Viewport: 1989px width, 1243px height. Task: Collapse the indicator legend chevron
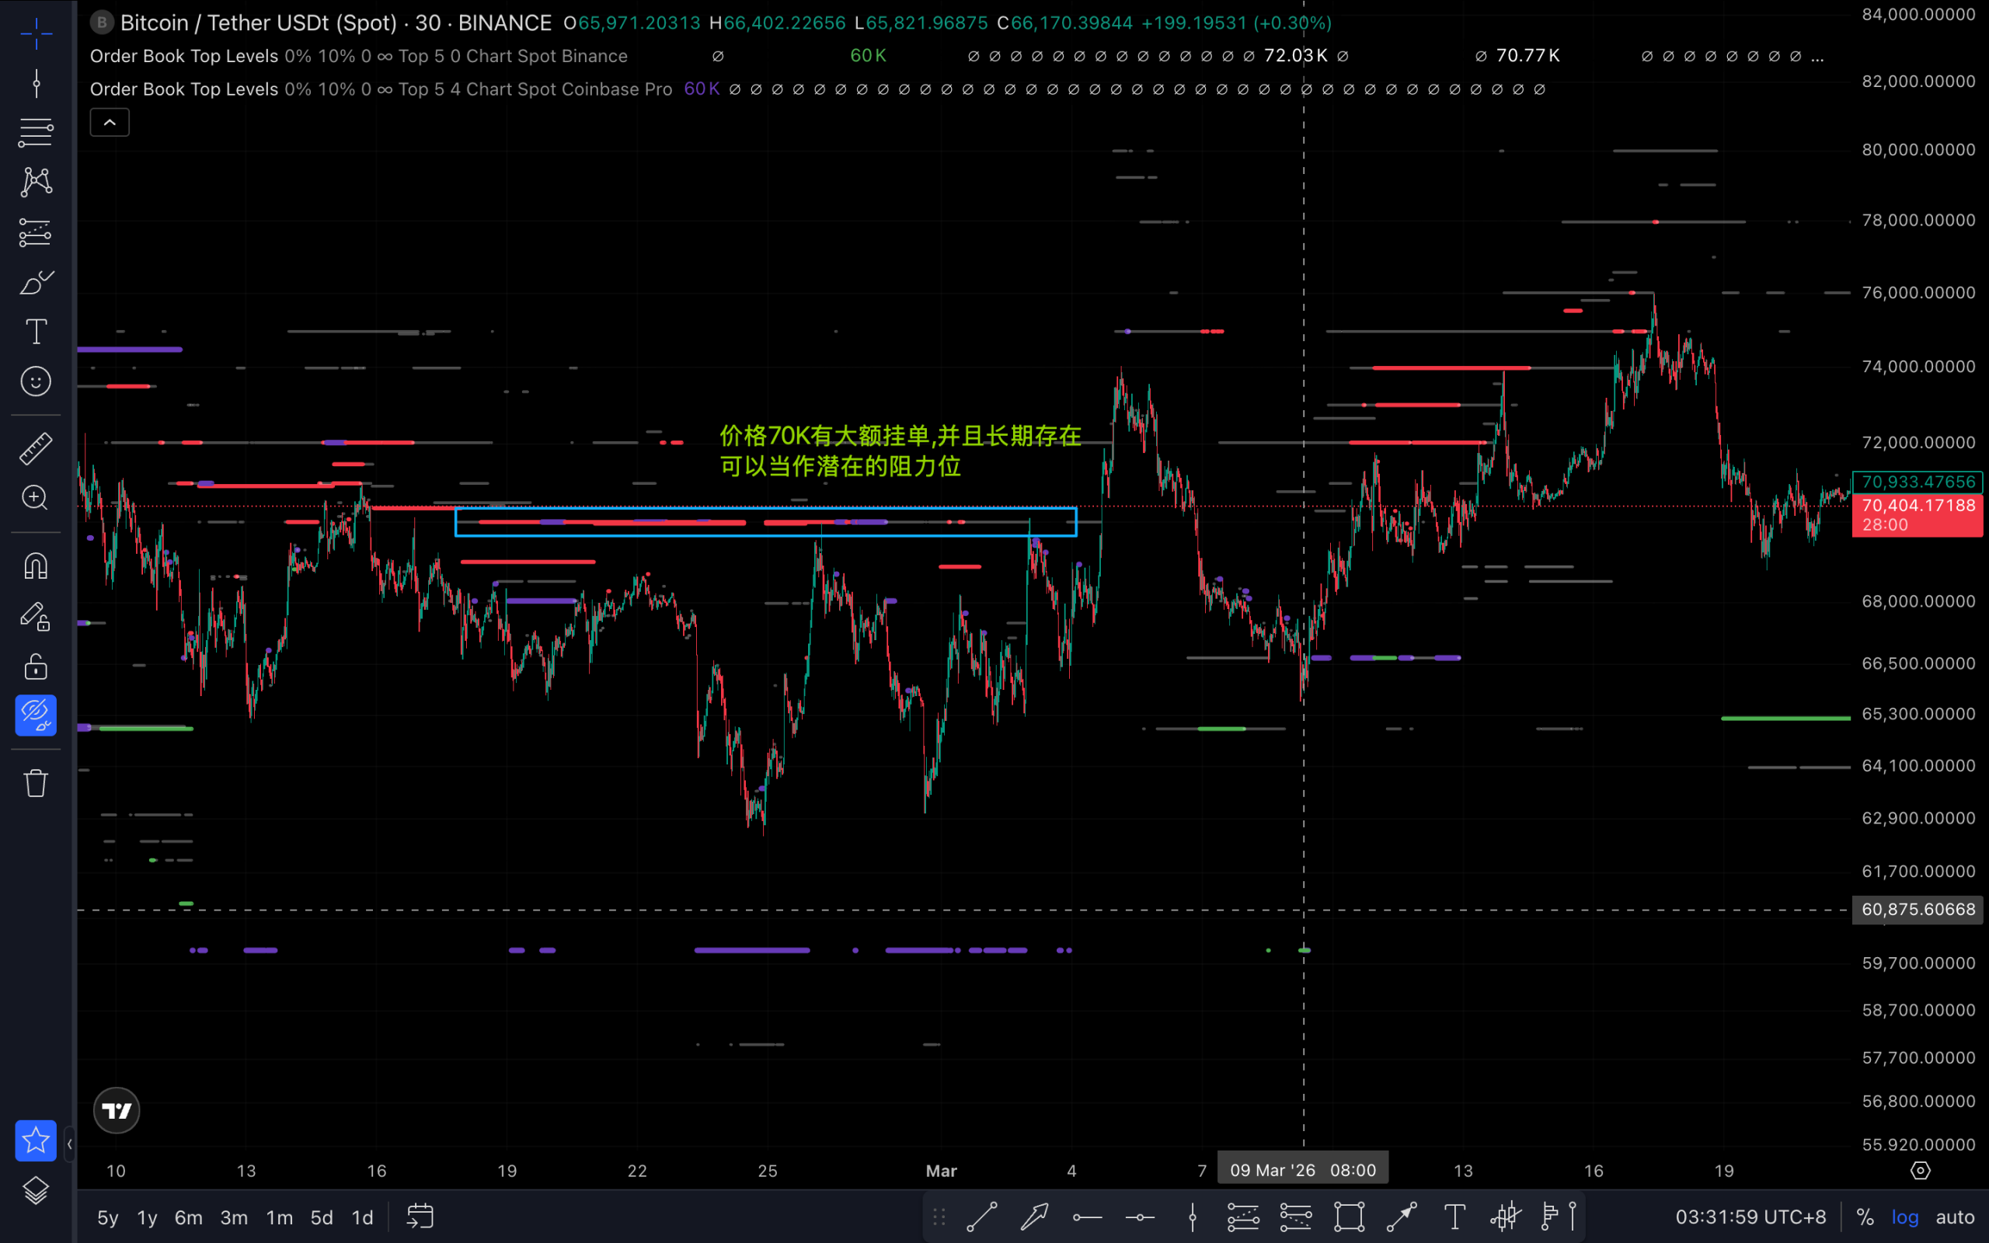tap(110, 124)
